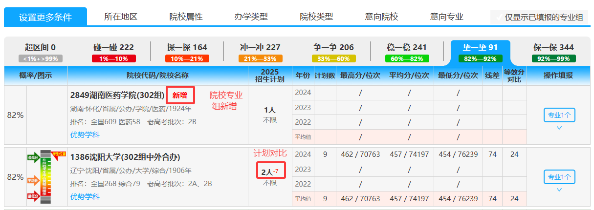Screen dimensions: 594x210
Task: Click the 考生位置 red marker icon
Action: point(59,154)
